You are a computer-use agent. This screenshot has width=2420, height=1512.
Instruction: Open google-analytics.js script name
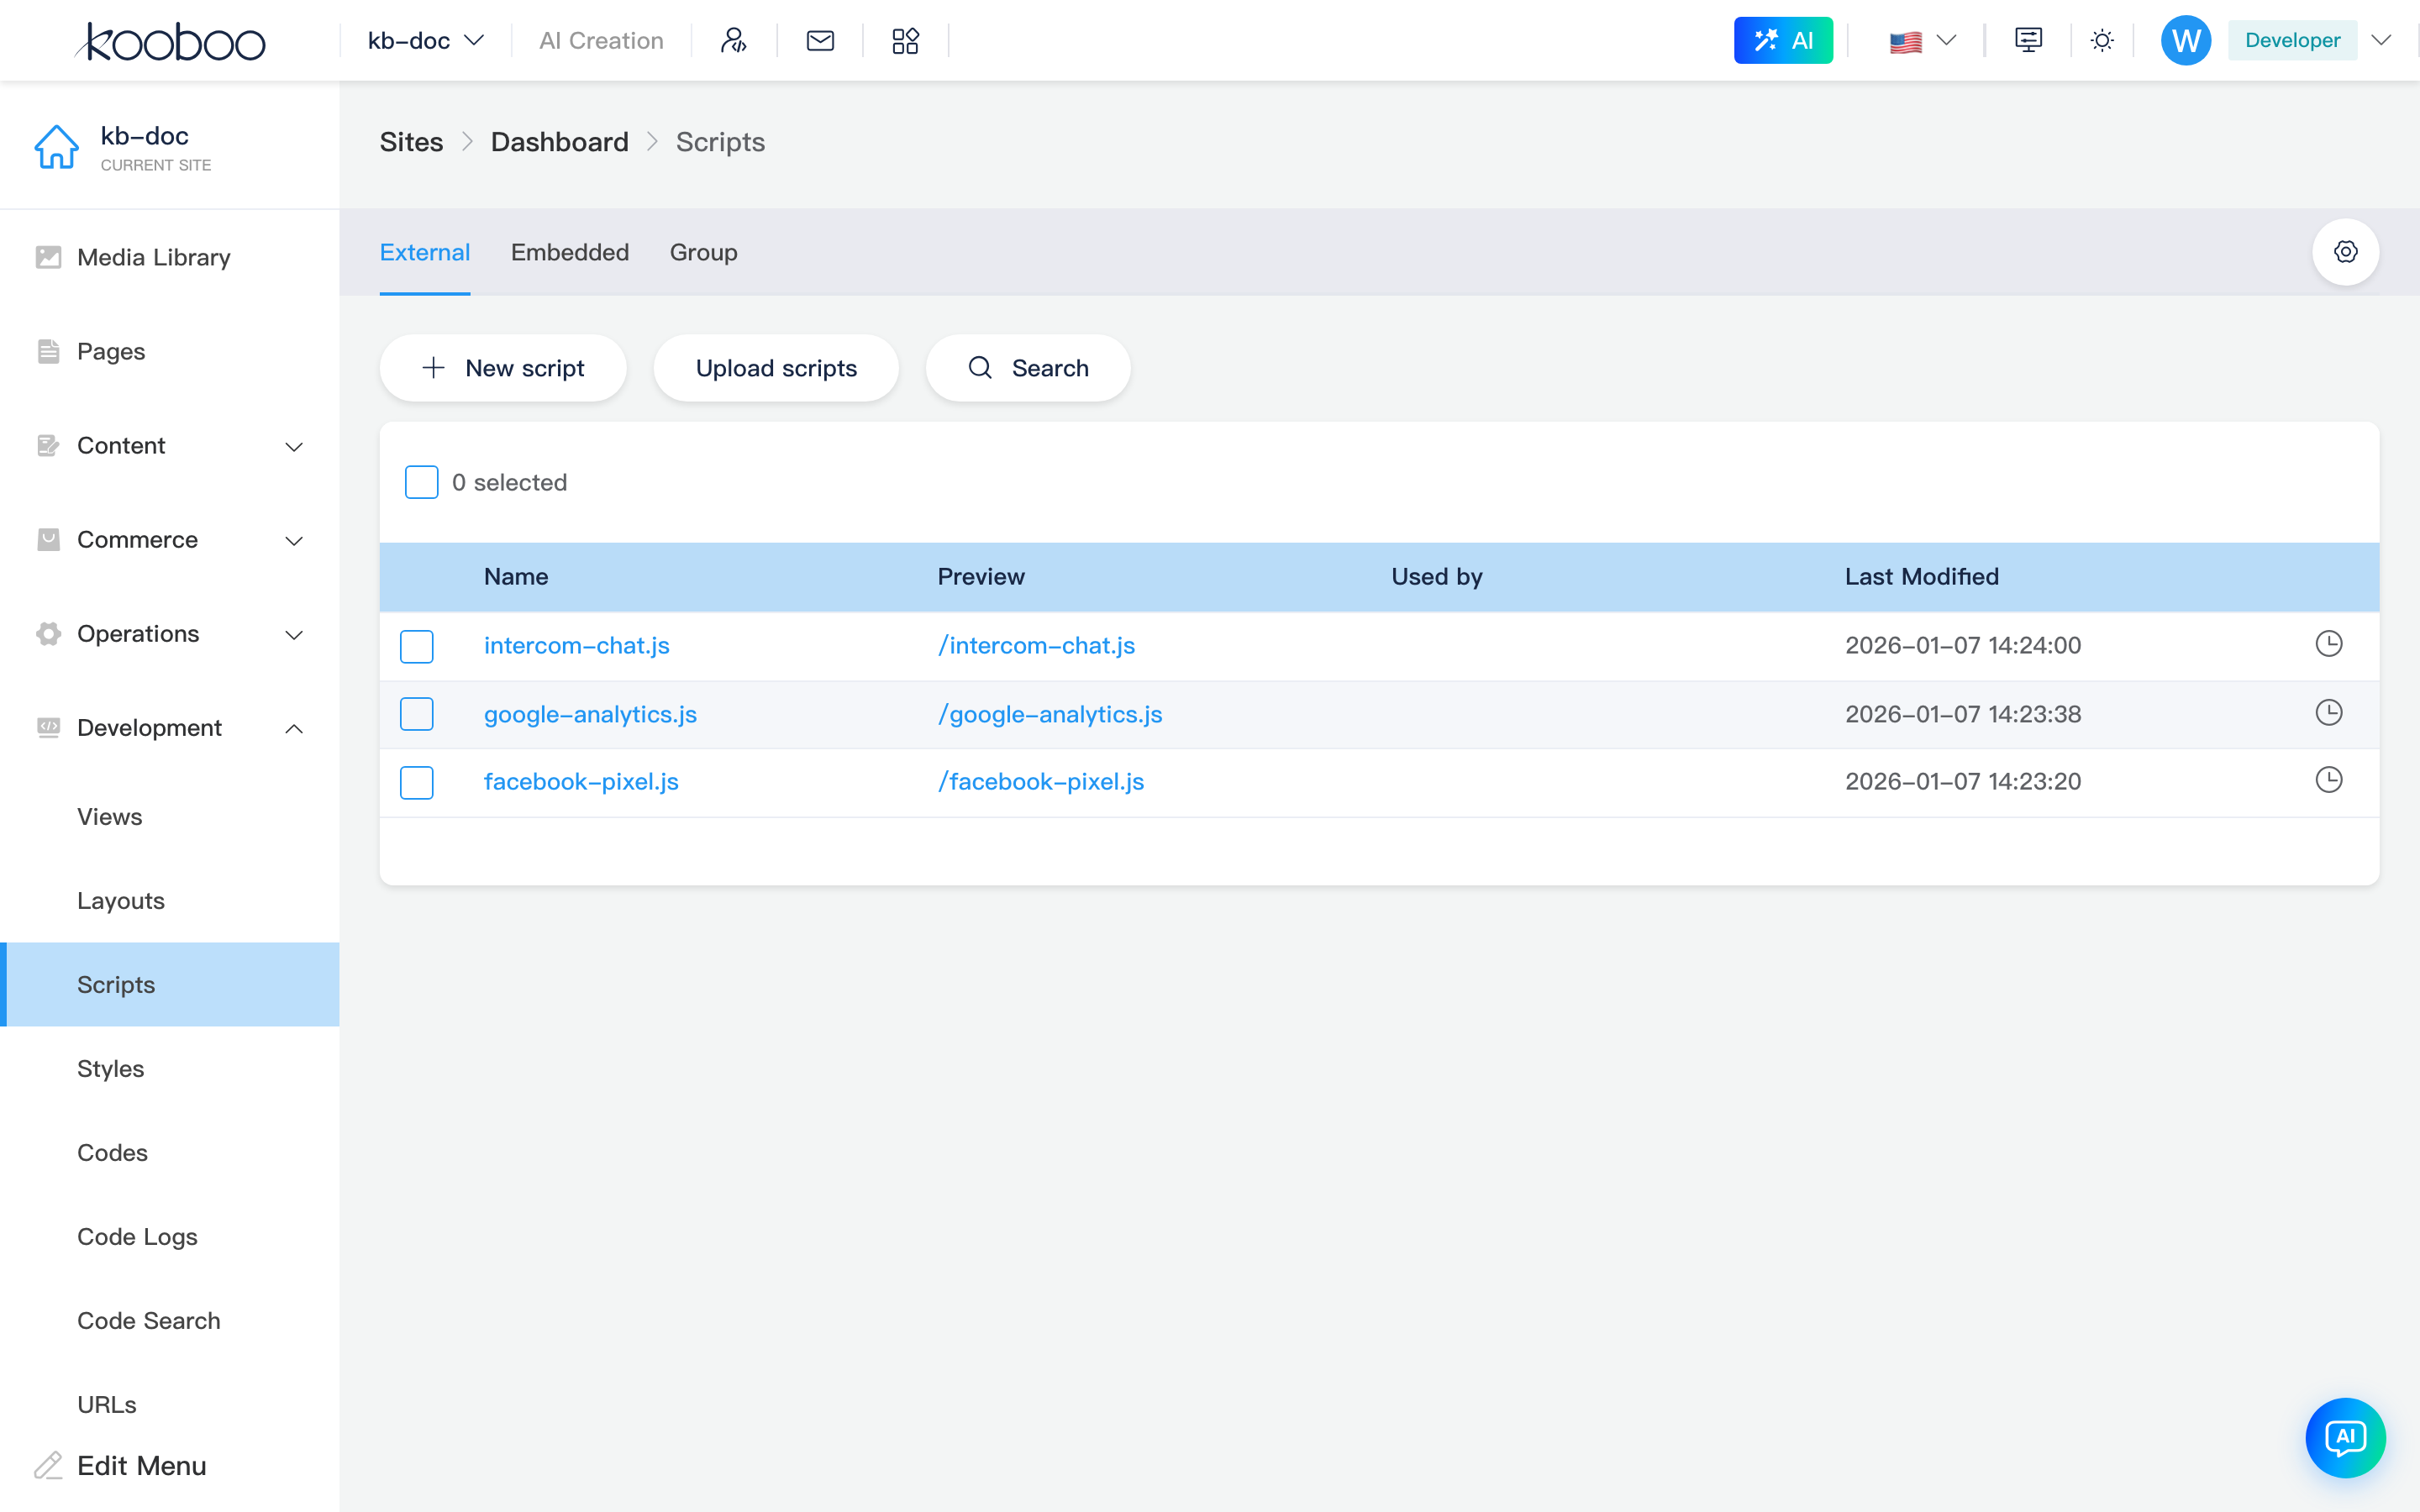coord(590,714)
